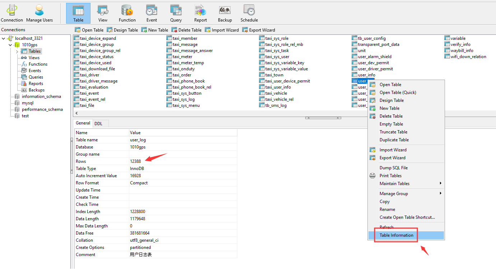Open the Maintain Tables submenu
The width and height of the screenshot is (496, 269).
pyautogui.click(x=406, y=184)
